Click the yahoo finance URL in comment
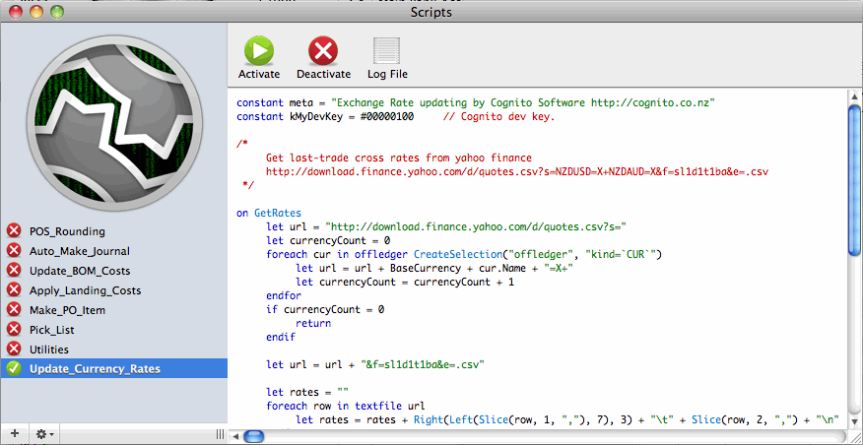863x445 pixels. [x=517, y=171]
